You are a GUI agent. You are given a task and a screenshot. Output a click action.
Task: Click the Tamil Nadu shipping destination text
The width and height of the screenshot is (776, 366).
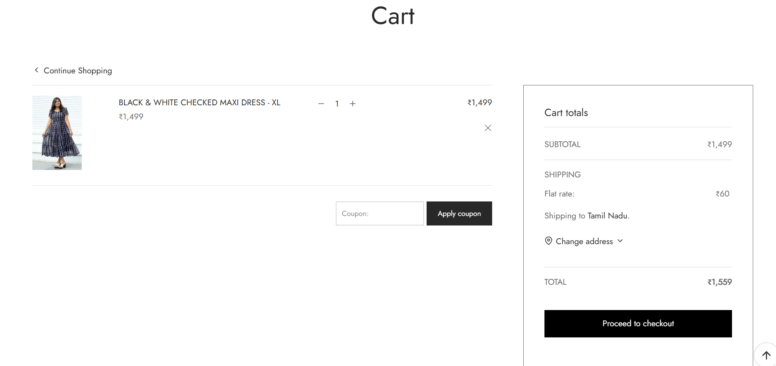(x=607, y=216)
